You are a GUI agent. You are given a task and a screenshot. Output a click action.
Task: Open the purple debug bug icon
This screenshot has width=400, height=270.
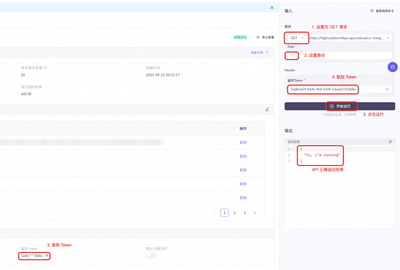[393, 67]
